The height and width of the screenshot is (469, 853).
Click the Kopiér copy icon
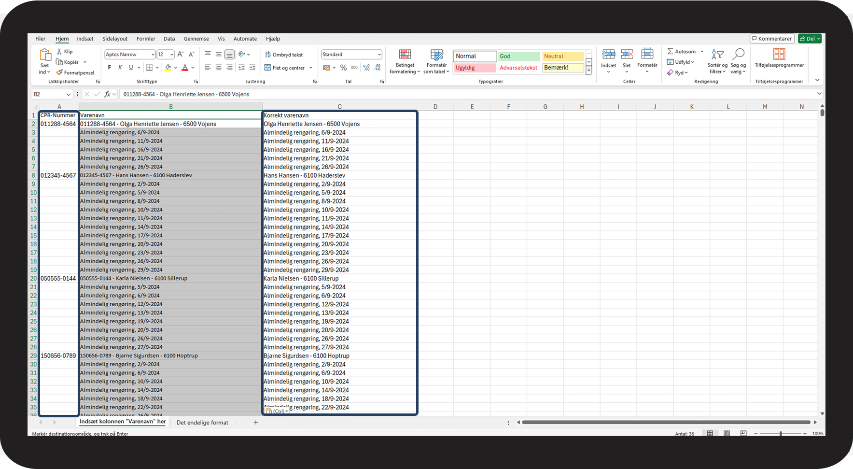[59, 62]
